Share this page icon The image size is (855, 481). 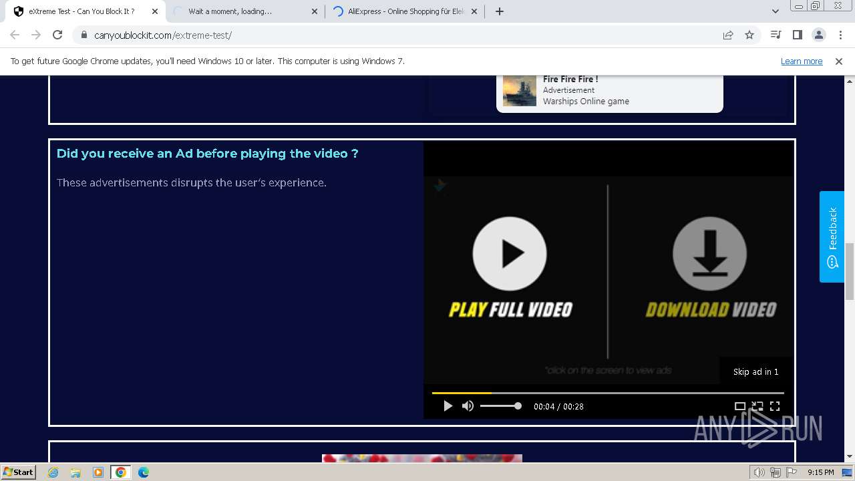[728, 35]
